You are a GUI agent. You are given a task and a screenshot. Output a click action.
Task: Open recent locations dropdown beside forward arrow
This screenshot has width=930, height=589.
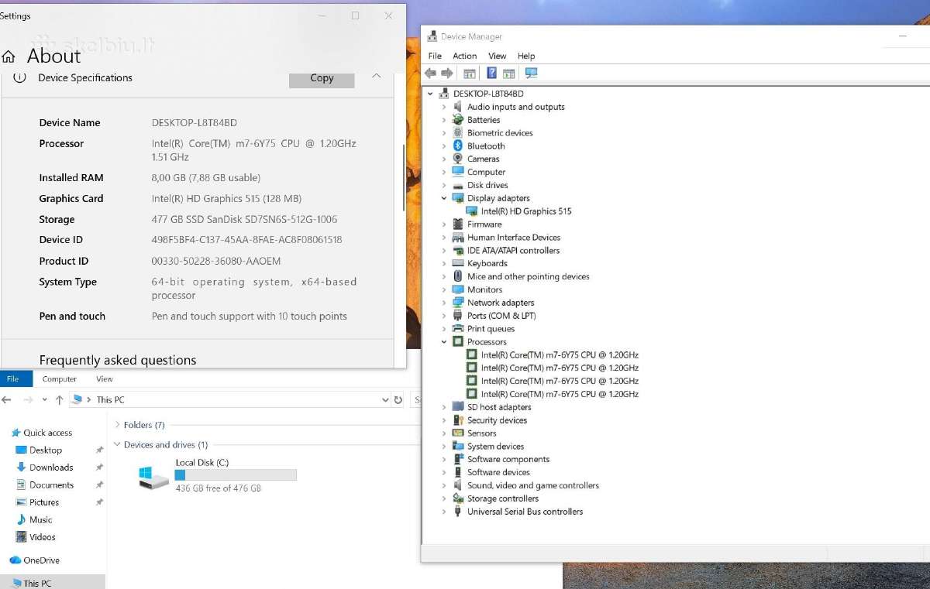(44, 400)
